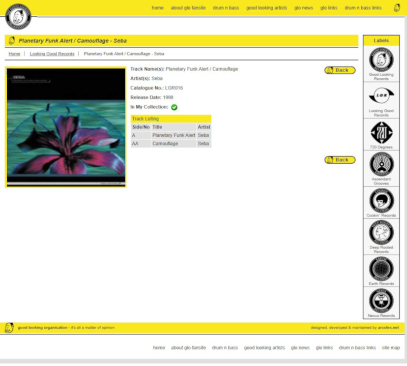Screen dimensions: 407x366
Task: Open about glo fansite in top navigation
Action: (x=188, y=8)
